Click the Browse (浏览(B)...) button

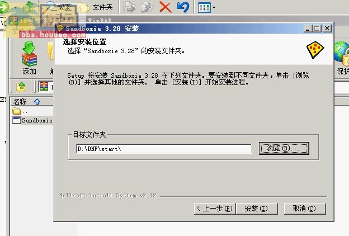[x=284, y=148]
